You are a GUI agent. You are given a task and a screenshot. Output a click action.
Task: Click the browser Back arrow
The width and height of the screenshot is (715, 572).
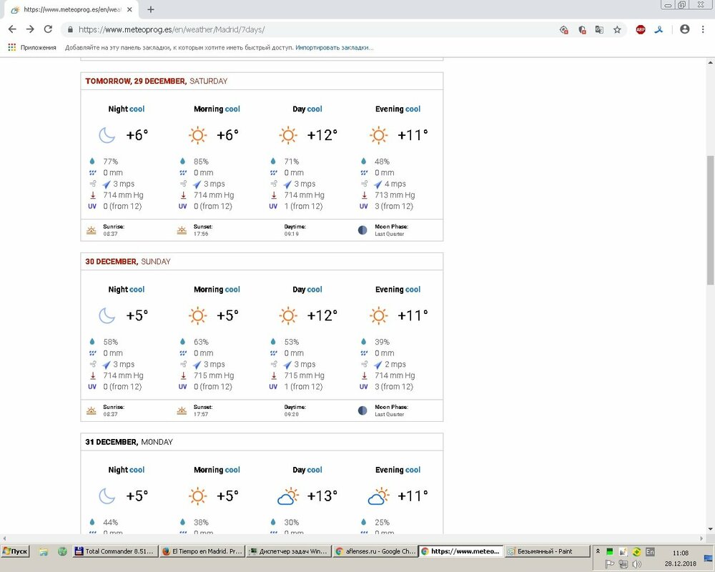coord(12,29)
